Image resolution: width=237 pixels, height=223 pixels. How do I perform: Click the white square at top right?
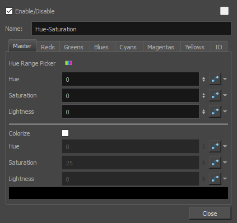point(224,11)
